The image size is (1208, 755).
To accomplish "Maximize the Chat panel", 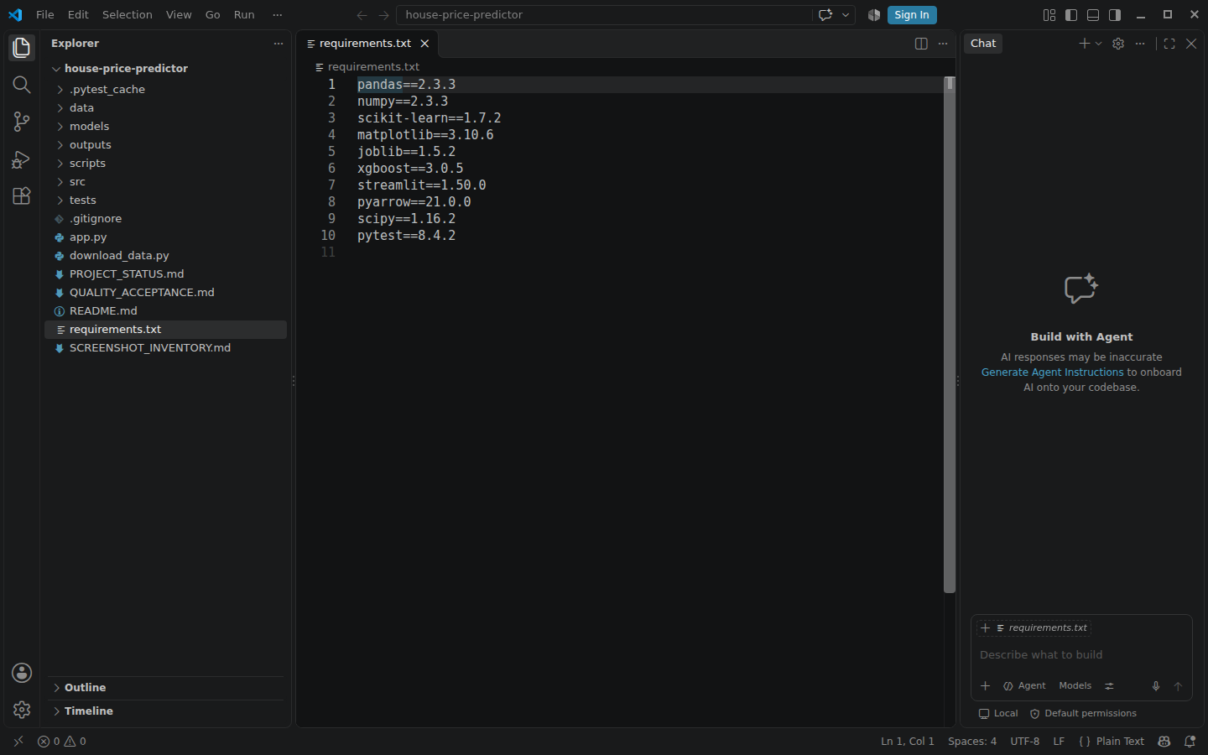I will pos(1169,44).
